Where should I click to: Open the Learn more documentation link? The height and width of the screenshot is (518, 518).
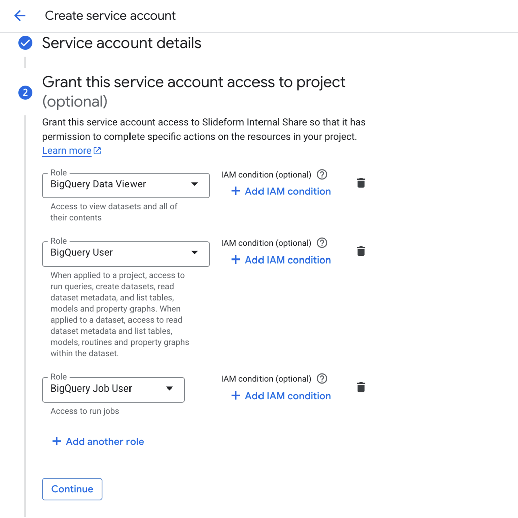67,150
